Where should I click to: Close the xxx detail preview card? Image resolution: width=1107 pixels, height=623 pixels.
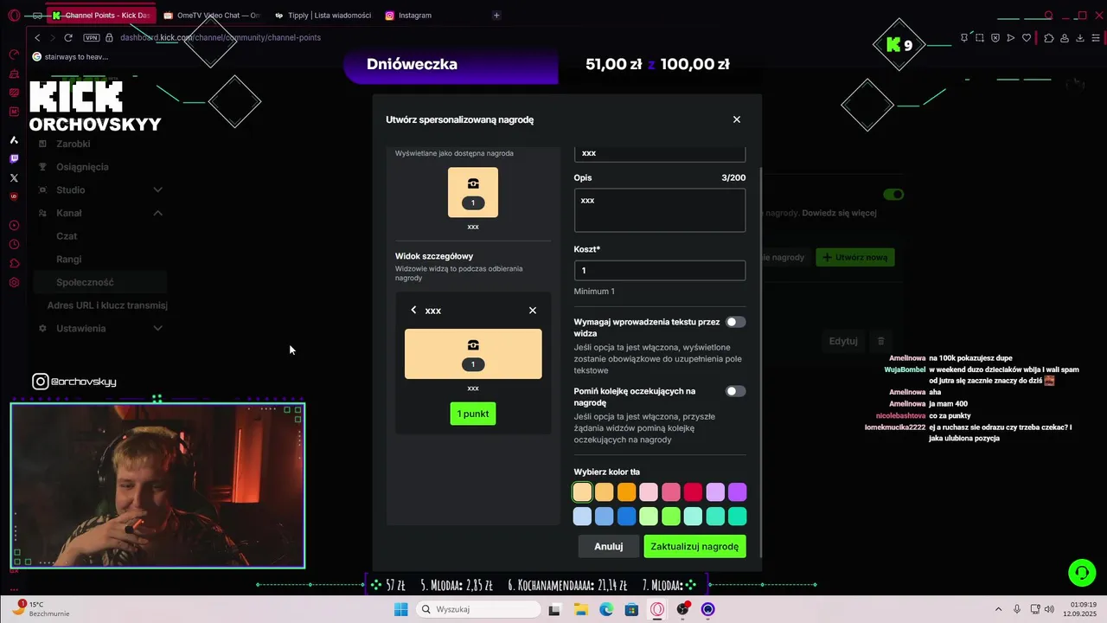click(533, 310)
